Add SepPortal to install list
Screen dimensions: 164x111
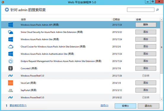pyautogui.click(x=146, y=90)
